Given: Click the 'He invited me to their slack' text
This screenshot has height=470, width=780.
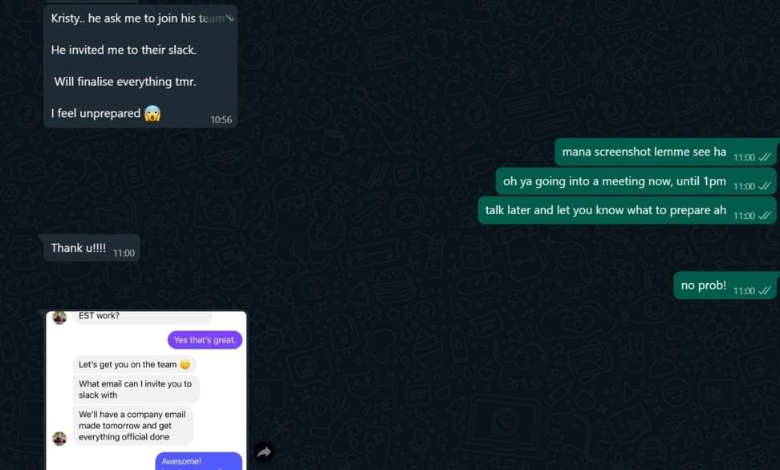Looking at the screenshot, I should coord(124,50).
